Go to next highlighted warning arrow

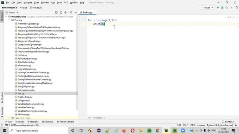click(x=237, y=17)
